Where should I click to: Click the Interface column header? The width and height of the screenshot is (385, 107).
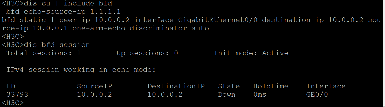tap(326, 86)
